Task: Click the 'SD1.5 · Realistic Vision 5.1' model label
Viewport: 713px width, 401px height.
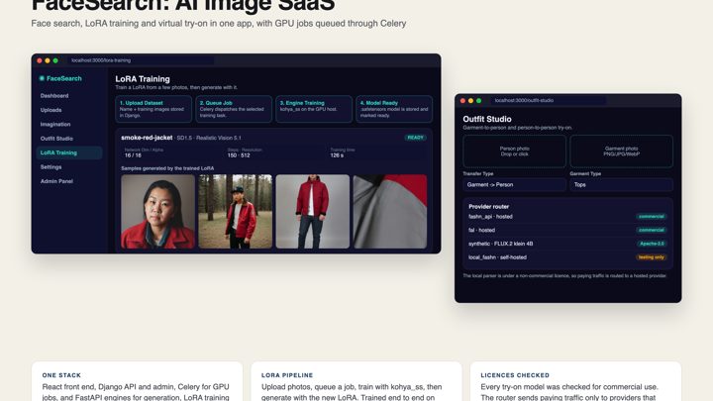Action: [209, 138]
